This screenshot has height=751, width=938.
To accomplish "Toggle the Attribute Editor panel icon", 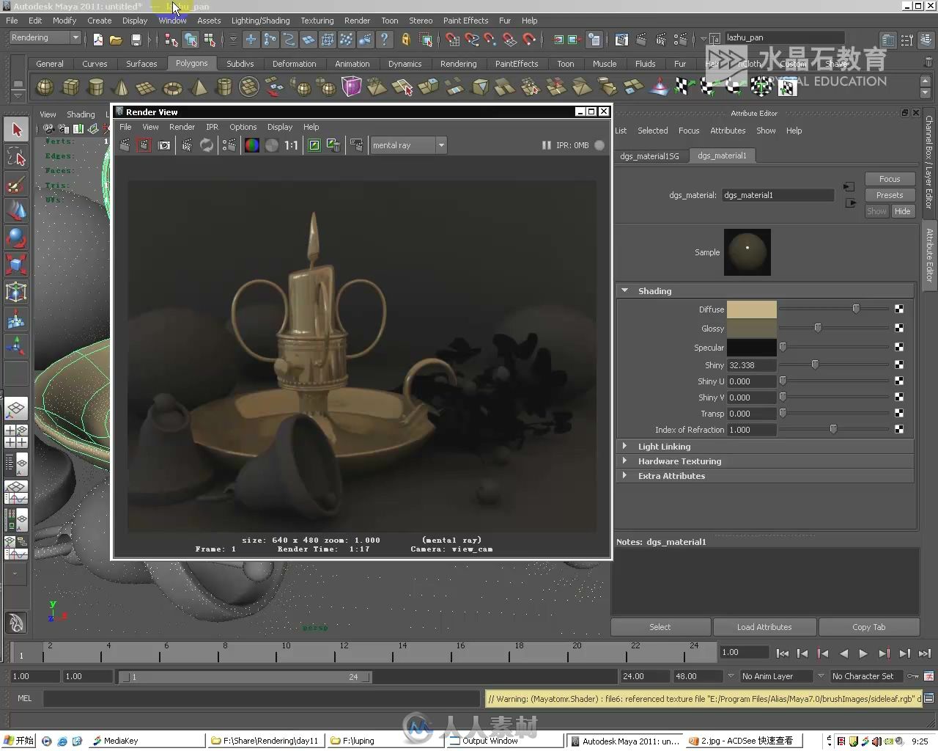I will point(888,40).
